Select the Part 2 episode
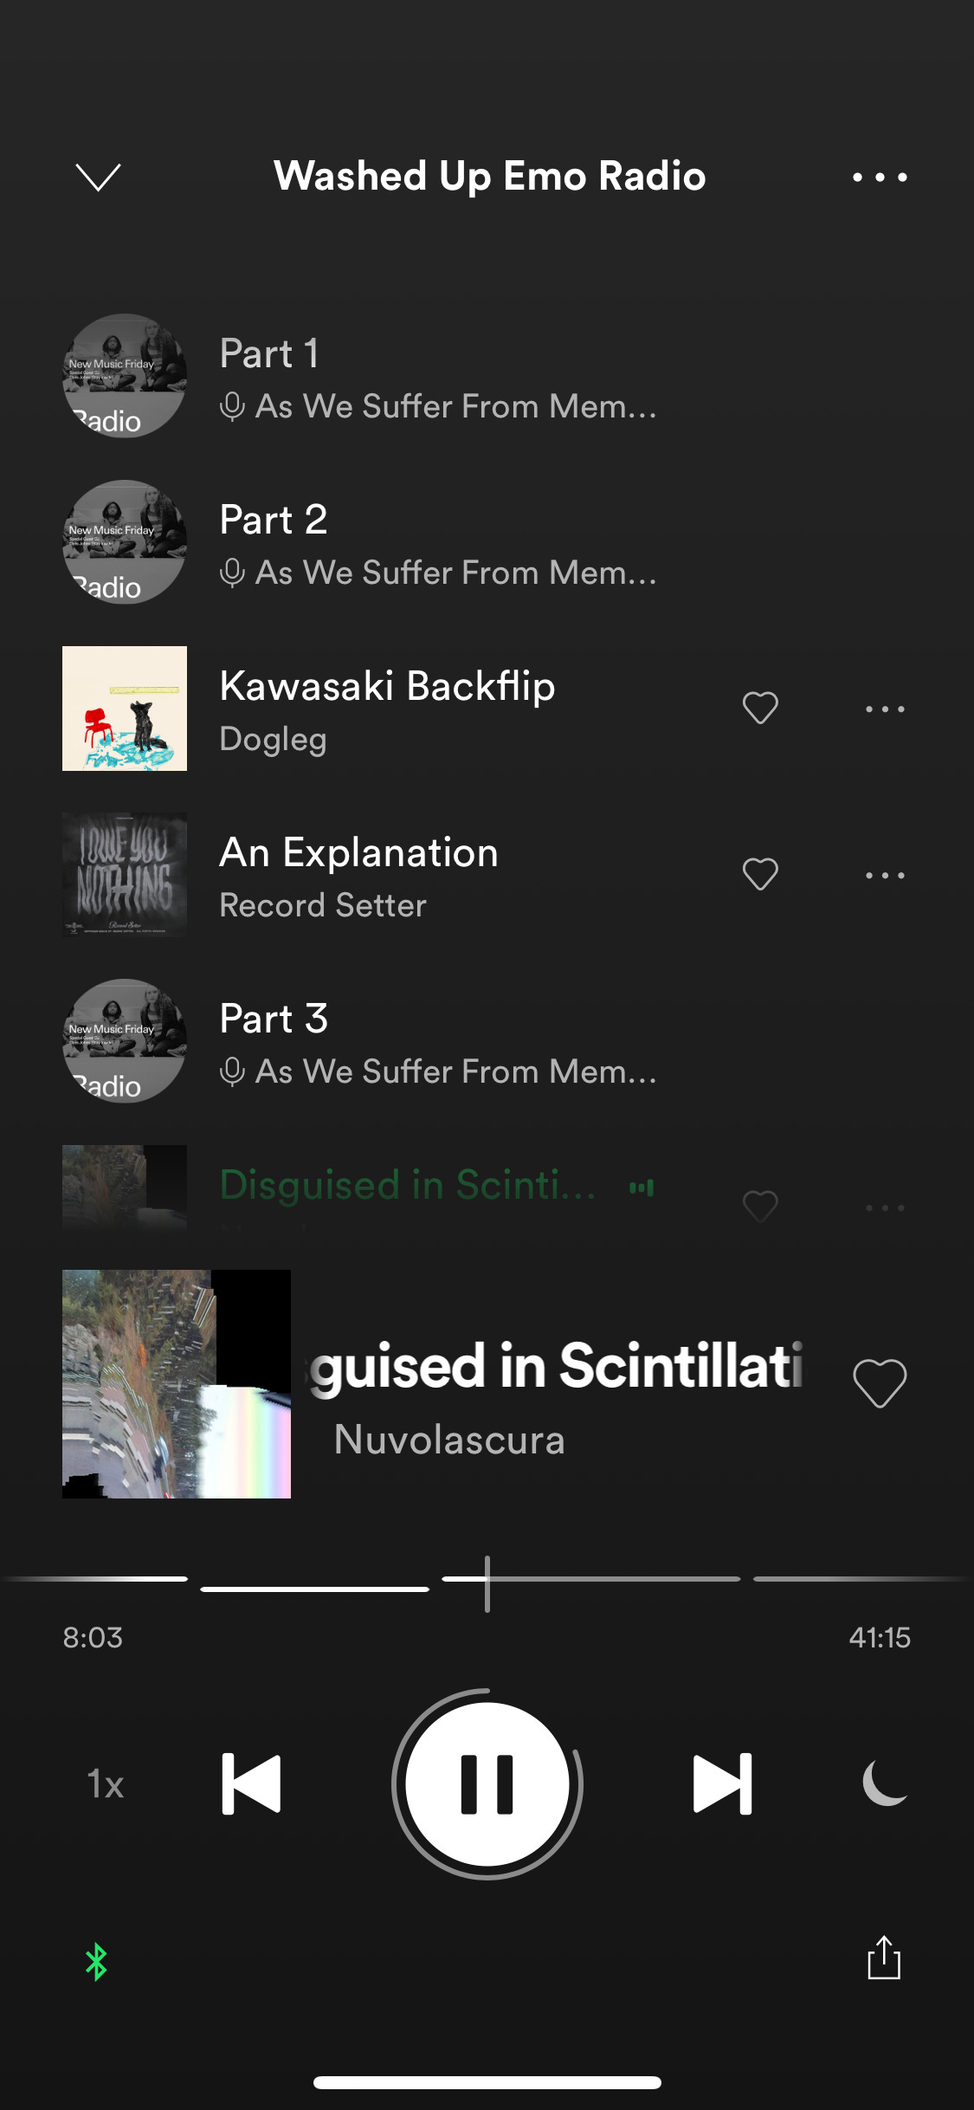 [x=487, y=542]
